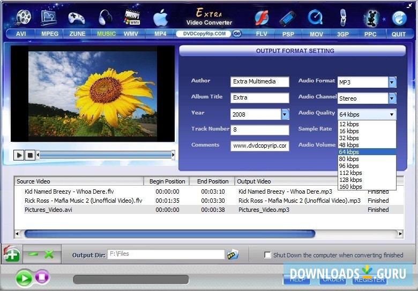Click the MPEG picture icon

coord(49,18)
